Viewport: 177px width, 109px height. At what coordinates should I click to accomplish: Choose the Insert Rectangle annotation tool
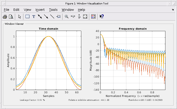(x=28, y=16)
